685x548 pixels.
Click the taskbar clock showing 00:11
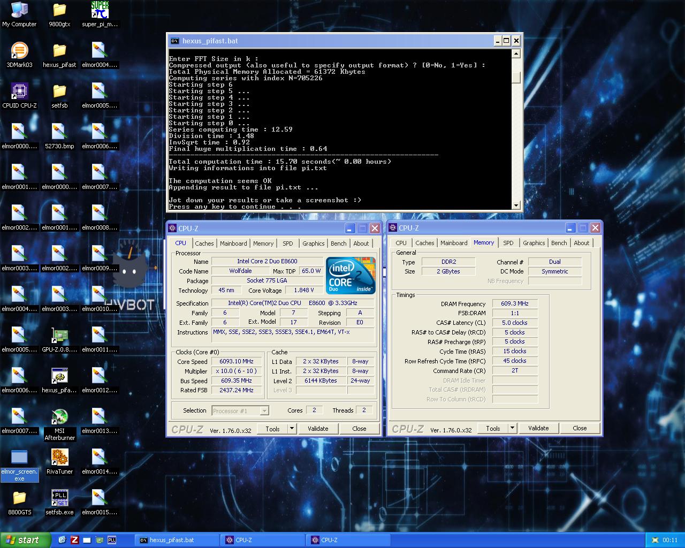point(670,540)
